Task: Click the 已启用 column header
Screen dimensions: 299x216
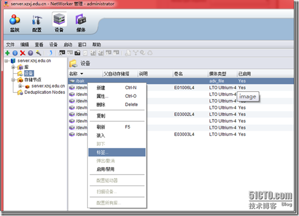Action: pos(265,74)
